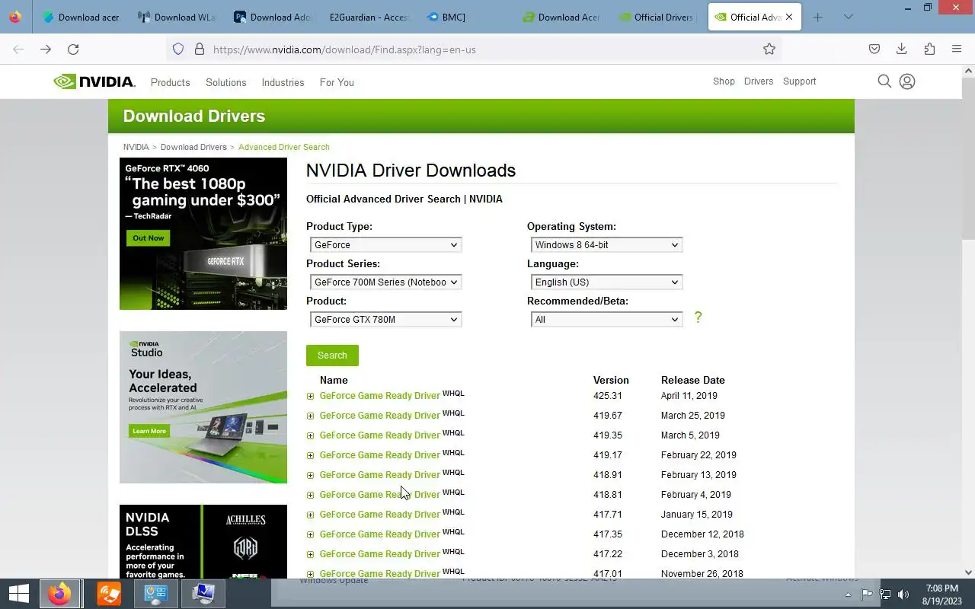Screen dimensions: 975x609
Task: Switch to the Download WLan tab
Action: click(x=177, y=17)
